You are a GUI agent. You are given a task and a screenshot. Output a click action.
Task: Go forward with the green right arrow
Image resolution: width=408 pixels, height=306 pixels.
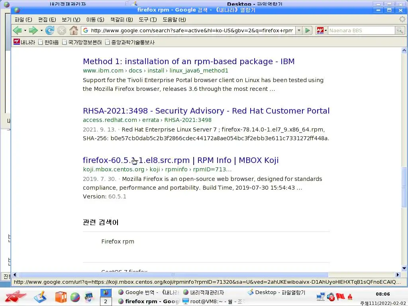click(33, 30)
